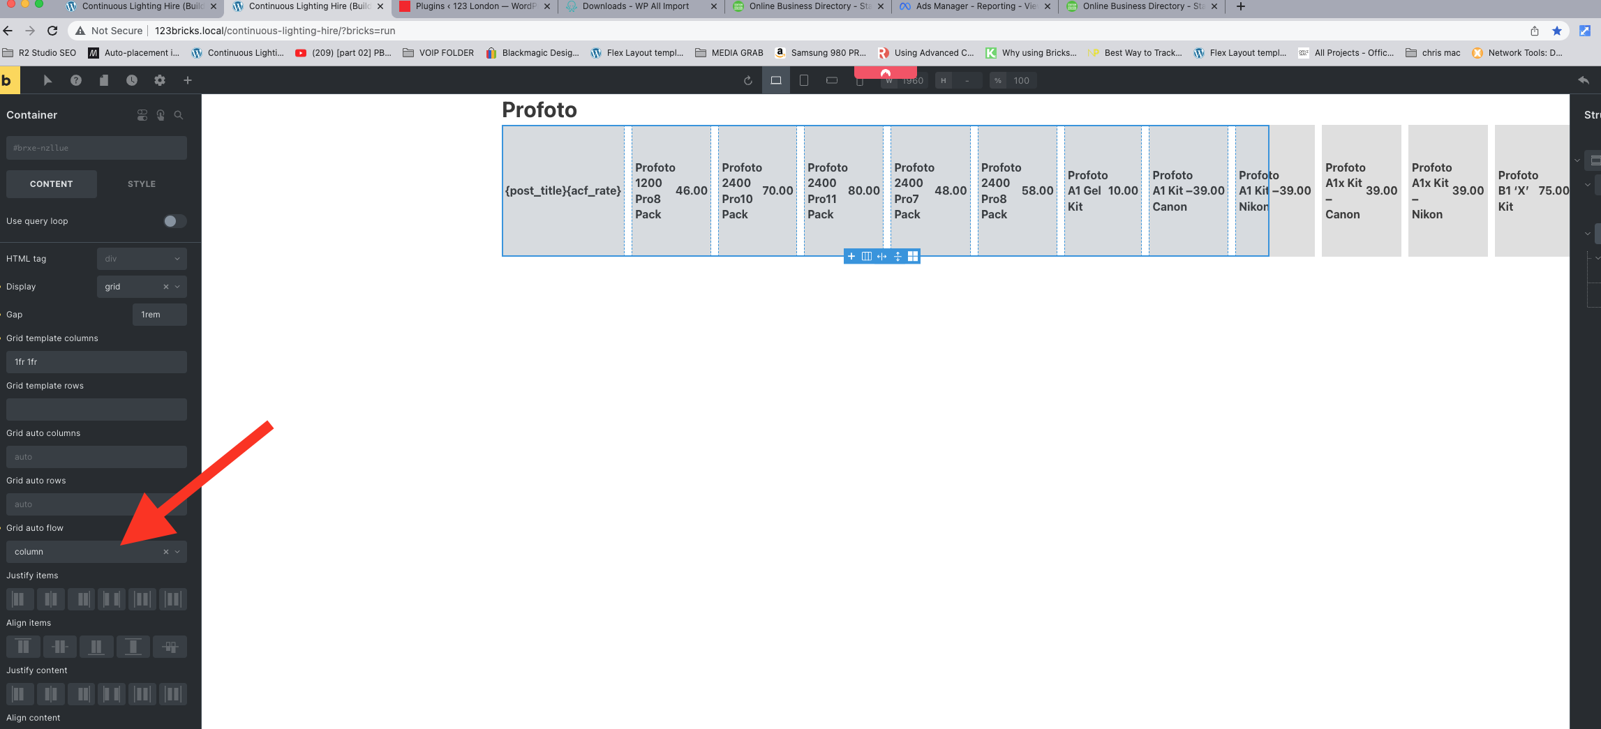Toggle the Use query loop switch
Viewport: 1601px width, 729px height.
(x=174, y=221)
